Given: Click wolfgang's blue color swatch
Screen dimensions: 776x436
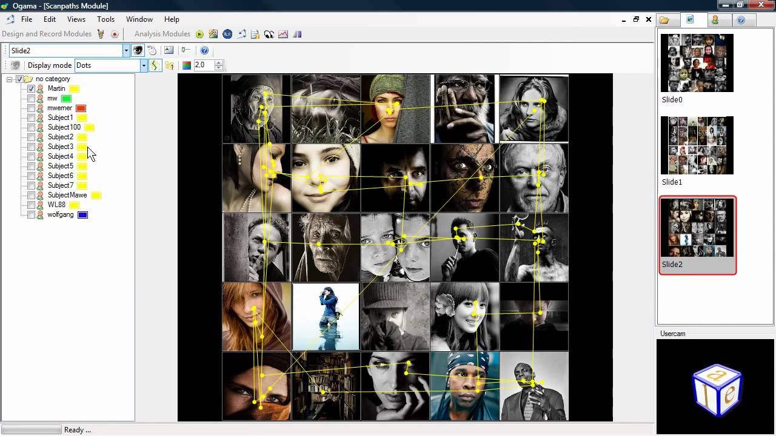Looking at the screenshot, I should tap(83, 215).
